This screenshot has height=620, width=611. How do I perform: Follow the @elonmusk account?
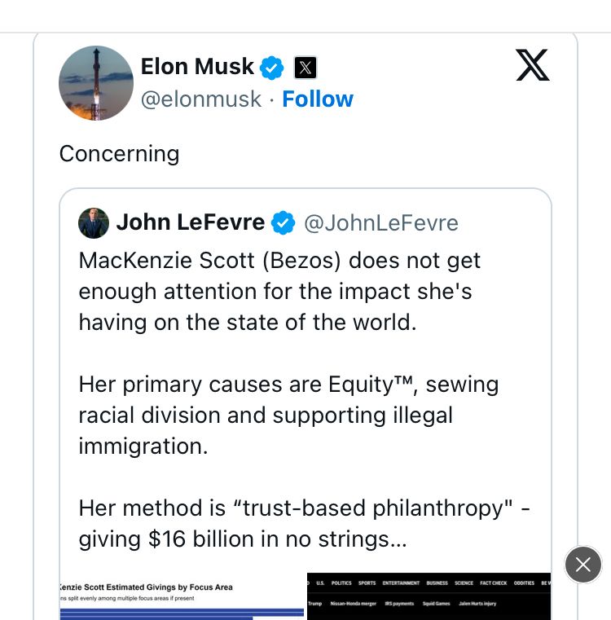318,99
